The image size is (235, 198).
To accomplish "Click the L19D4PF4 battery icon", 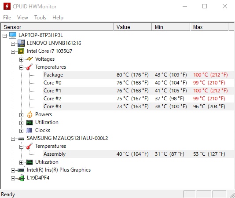I will 21,178.
